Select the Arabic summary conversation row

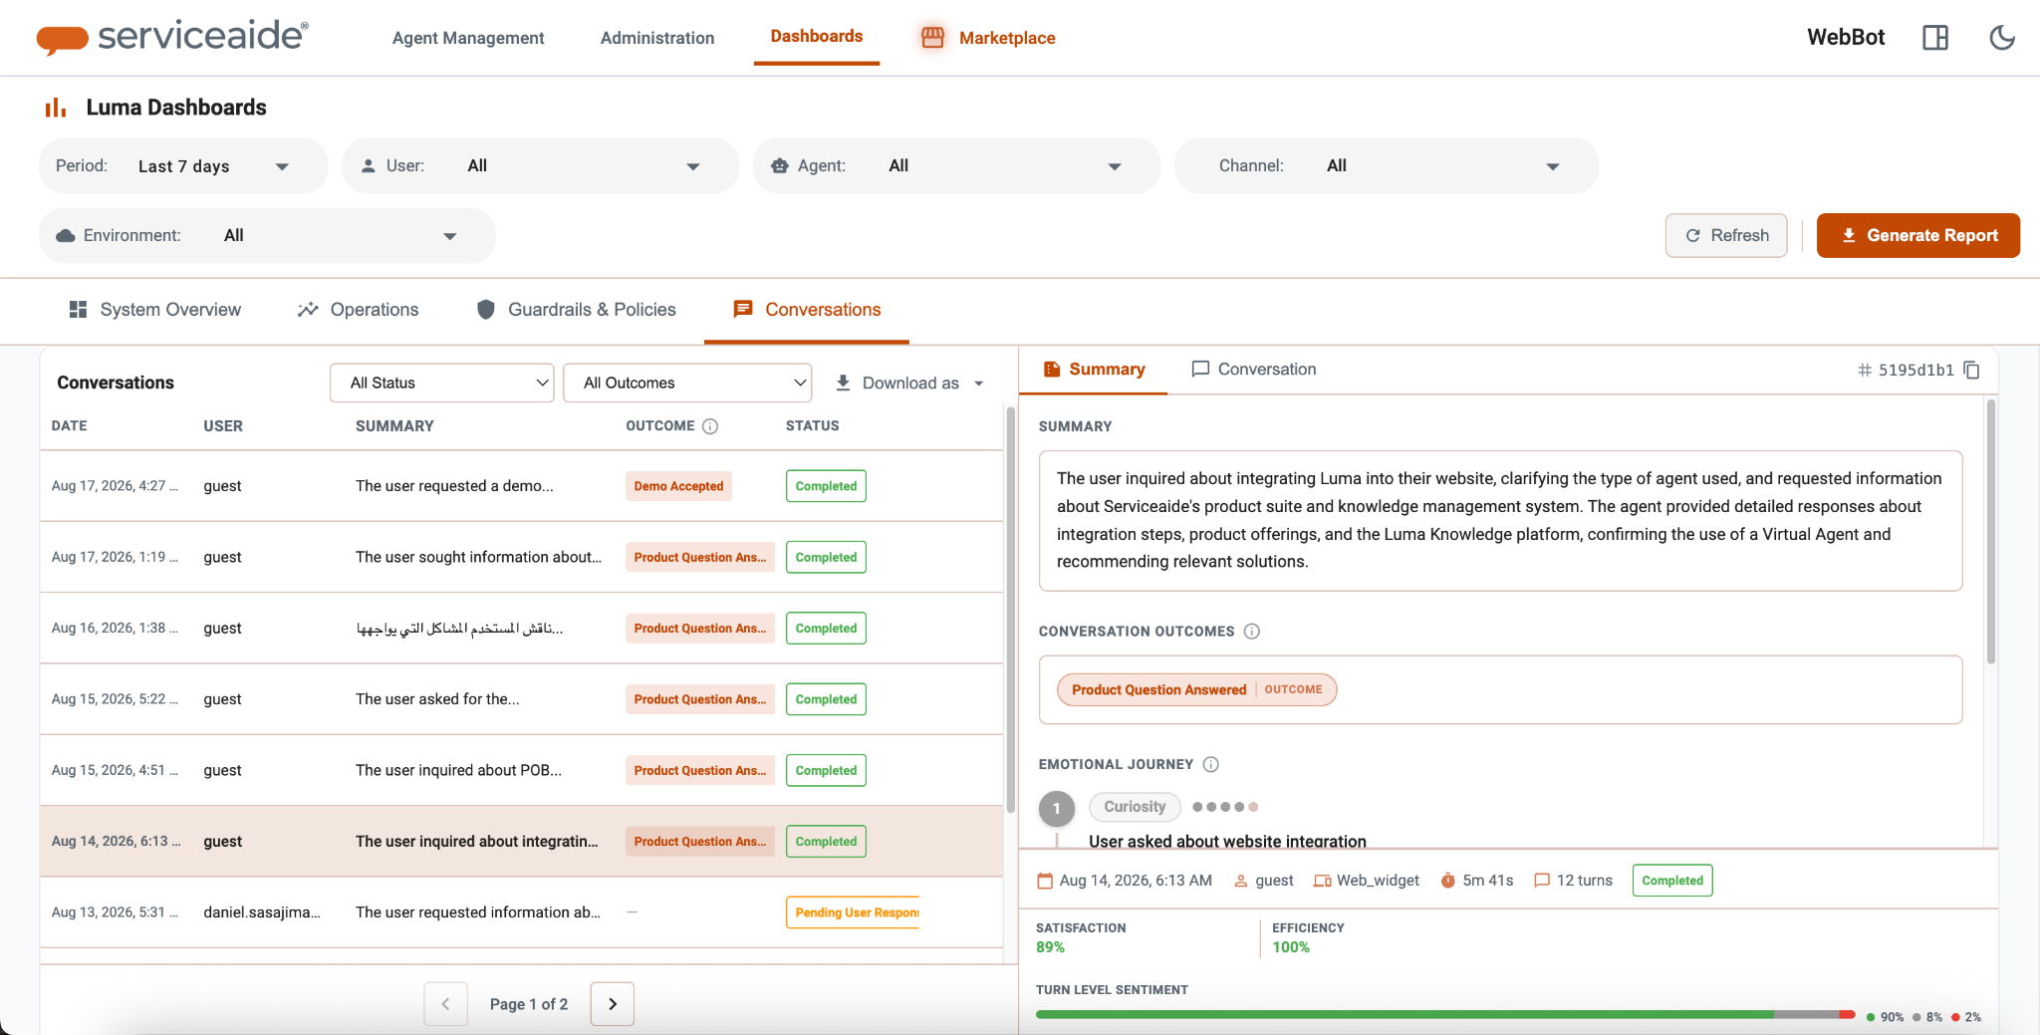[x=521, y=629]
